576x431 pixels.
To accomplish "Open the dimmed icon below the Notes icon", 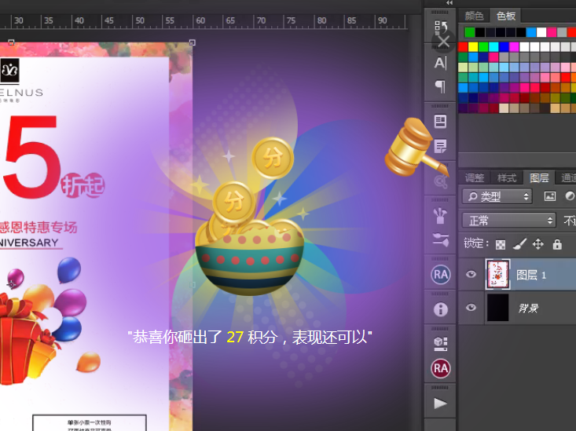I will (441, 181).
